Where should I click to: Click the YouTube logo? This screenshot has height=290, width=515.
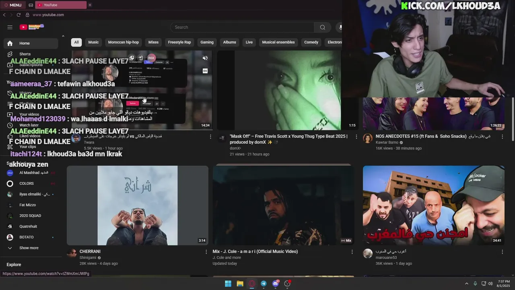31,27
